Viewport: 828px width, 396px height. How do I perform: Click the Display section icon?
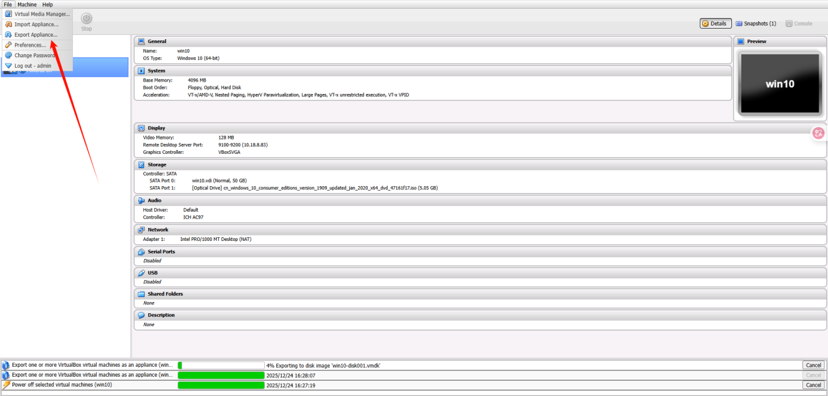coord(141,128)
